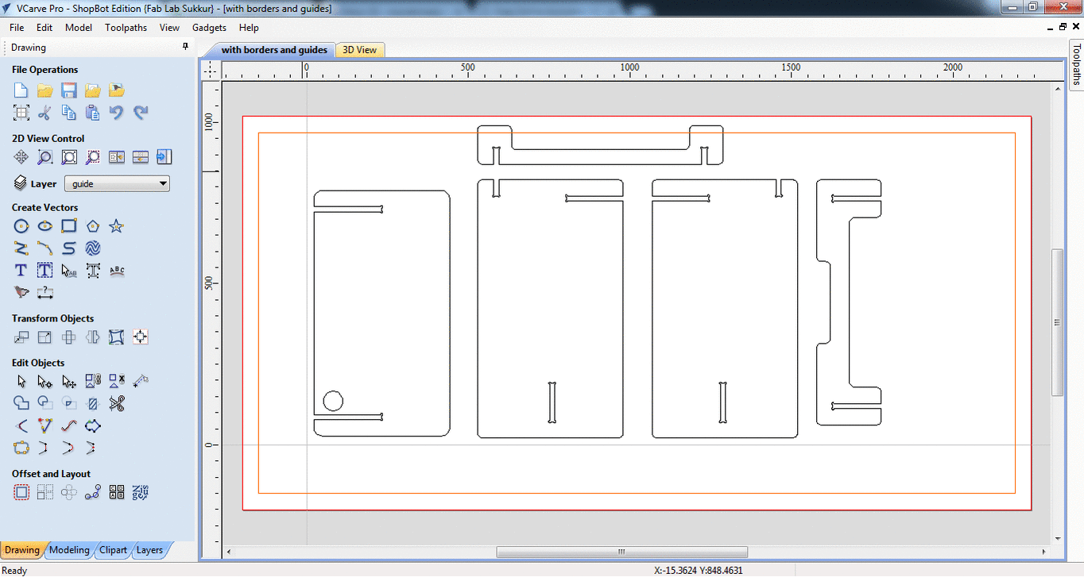1084x577 pixels.
Task: Open the Rotate objects tool
Action: pos(69,337)
